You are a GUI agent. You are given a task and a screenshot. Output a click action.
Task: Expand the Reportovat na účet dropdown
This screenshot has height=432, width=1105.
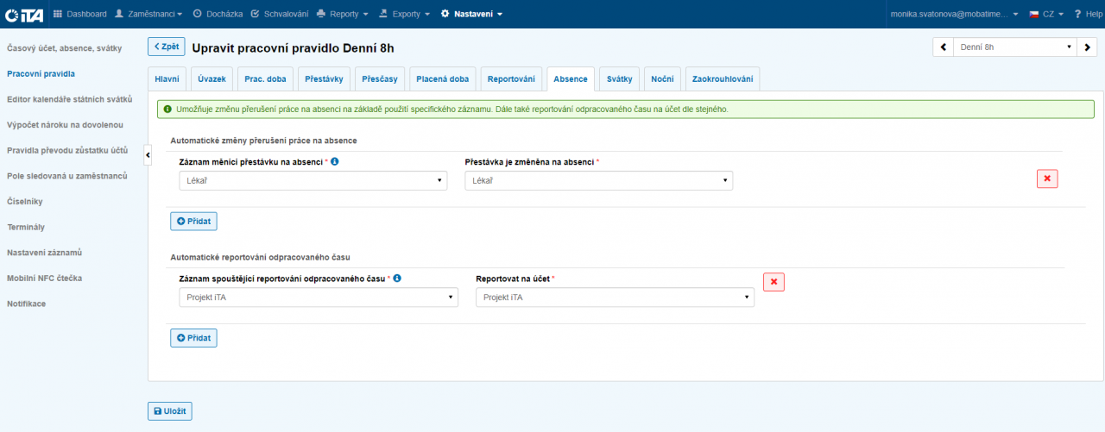click(x=615, y=297)
